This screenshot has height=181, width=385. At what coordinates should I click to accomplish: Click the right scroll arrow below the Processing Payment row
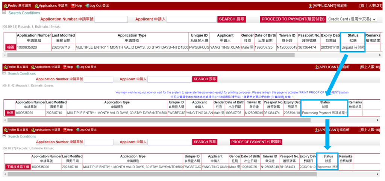pyautogui.click(x=377, y=120)
